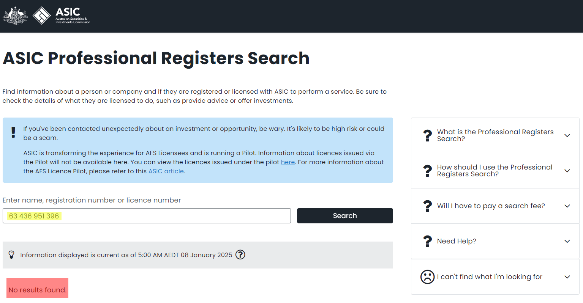Screen dimensions: 583x303
Task: Click the help question mark beside the date
Action: tap(240, 254)
